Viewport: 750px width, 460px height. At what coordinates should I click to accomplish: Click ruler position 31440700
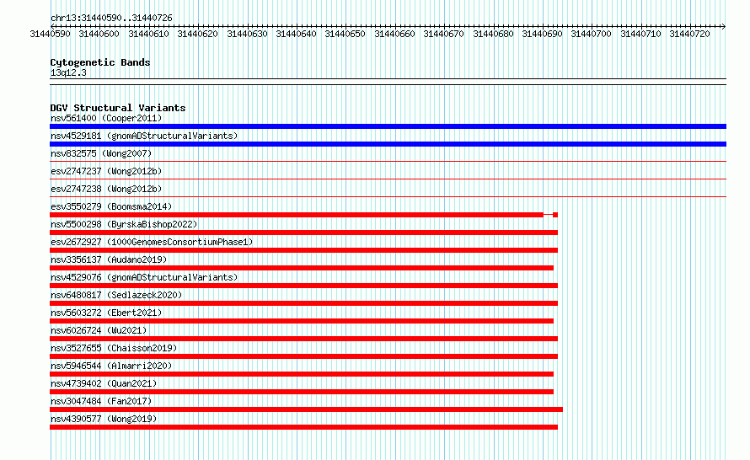click(592, 34)
